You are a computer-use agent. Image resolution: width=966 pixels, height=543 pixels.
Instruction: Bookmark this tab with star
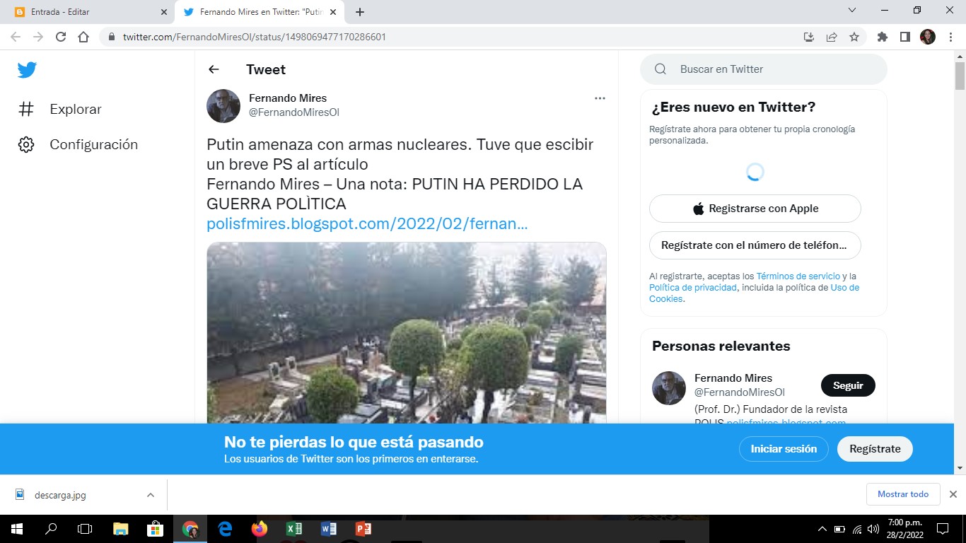[x=854, y=37]
